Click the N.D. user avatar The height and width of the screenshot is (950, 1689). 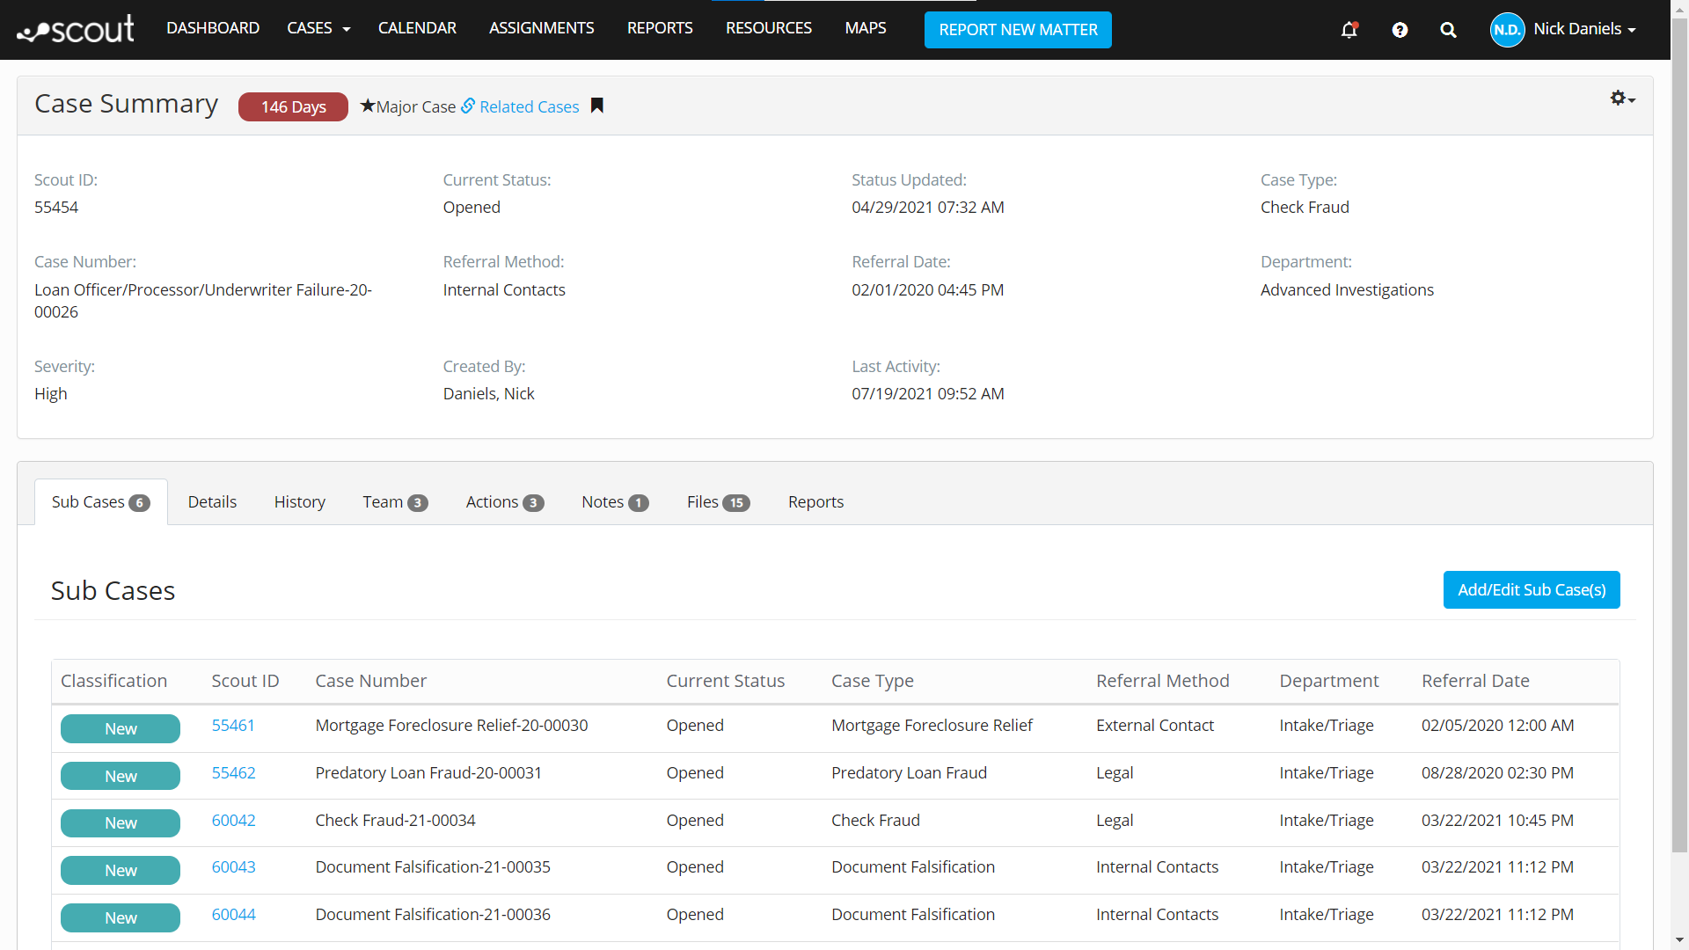(1507, 30)
